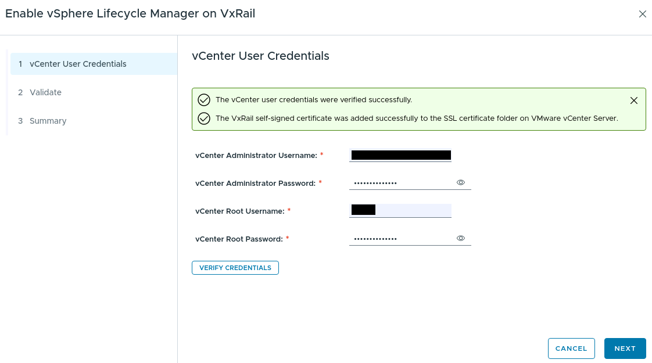Screen dimensions: 652x363
Task: Dismiss the green success notification banner
Action: (x=634, y=100)
